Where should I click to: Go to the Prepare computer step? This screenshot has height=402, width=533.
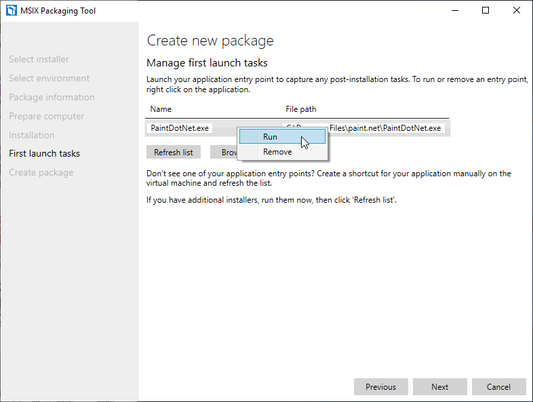point(46,117)
